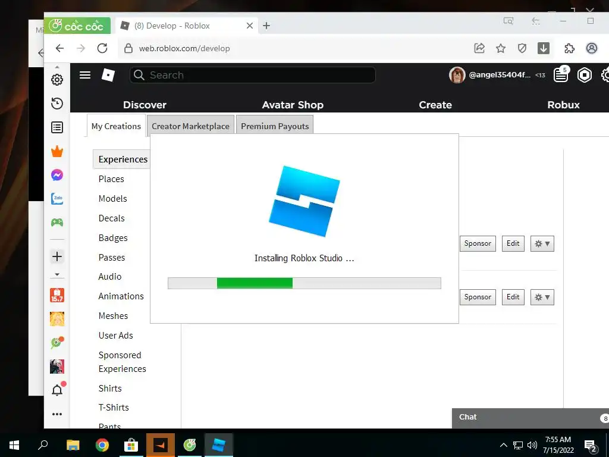
Task: Click Sponsor for the second experience
Action: coord(478,297)
